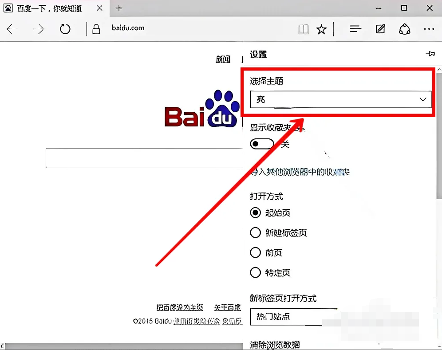Open the Web Note pen icon
442x350 pixels.
(380, 29)
